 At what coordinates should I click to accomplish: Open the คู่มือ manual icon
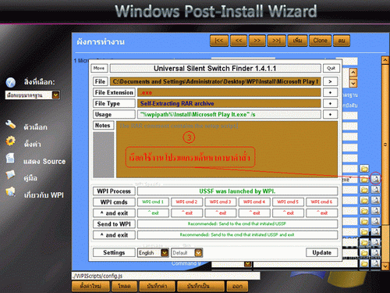(10, 175)
